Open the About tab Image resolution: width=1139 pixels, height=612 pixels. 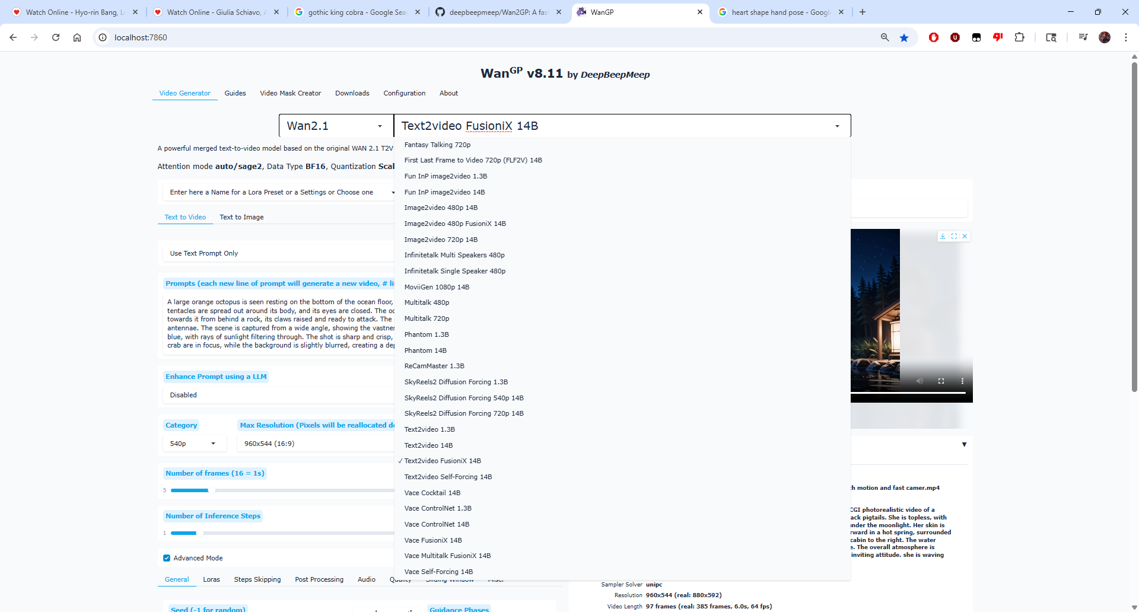(448, 93)
